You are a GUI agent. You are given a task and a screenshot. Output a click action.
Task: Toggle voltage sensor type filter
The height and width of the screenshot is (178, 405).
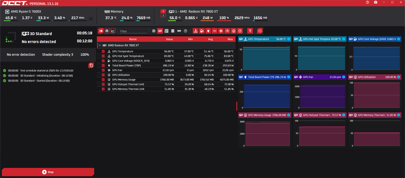[x=202, y=31]
